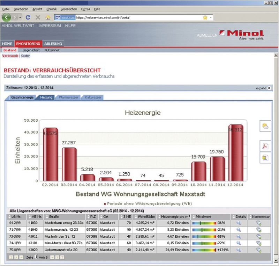
Task: Click the page scrollbar down arrow
Action: tap(276, 261)
